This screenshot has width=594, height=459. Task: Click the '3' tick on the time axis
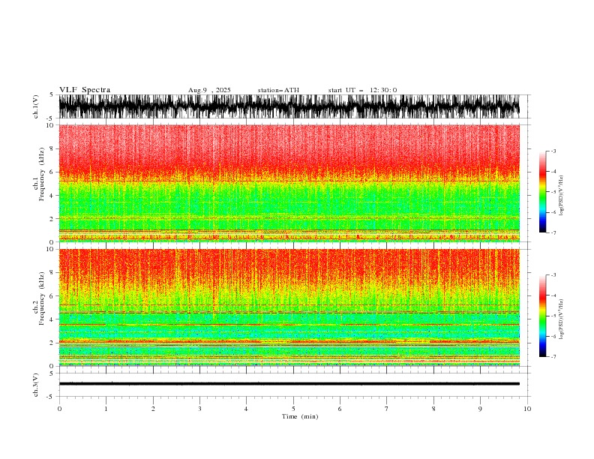click(199, 409)
